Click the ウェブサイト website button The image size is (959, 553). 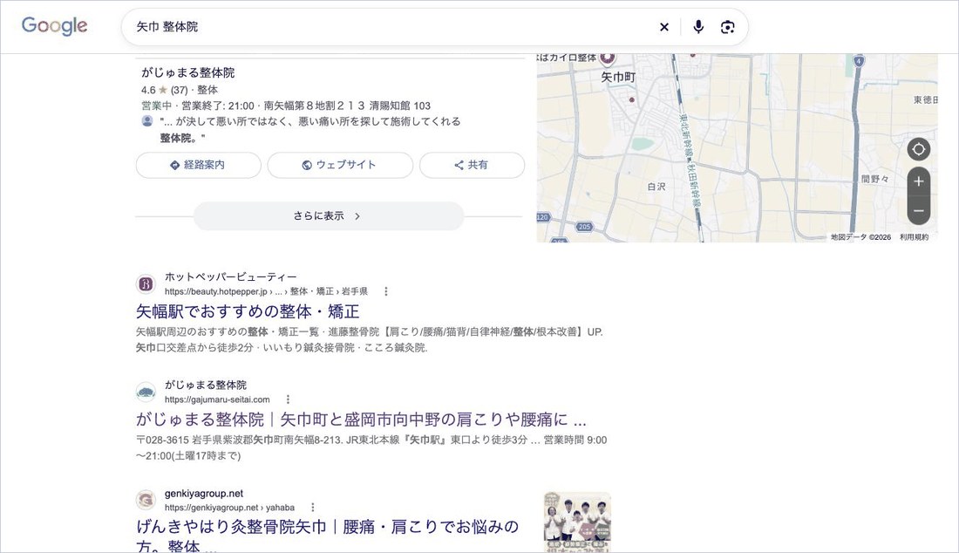coord(340,165)
